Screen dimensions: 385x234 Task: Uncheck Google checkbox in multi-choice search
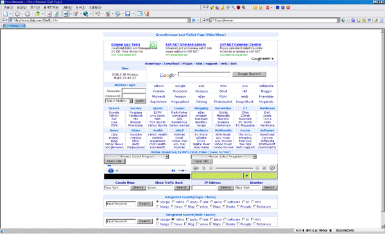158,219
